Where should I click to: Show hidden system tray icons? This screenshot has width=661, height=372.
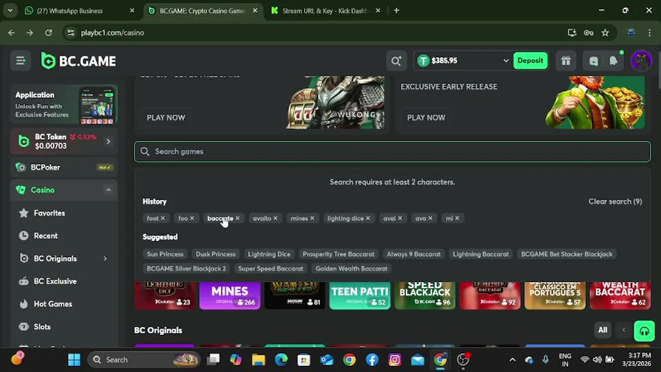pos(513,360)
